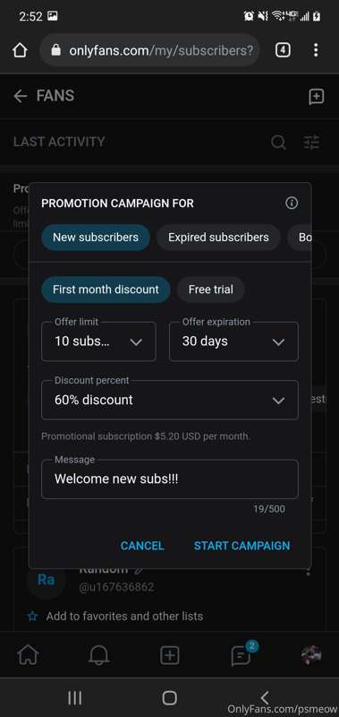Select the New subscribers option

coord(96,238)
